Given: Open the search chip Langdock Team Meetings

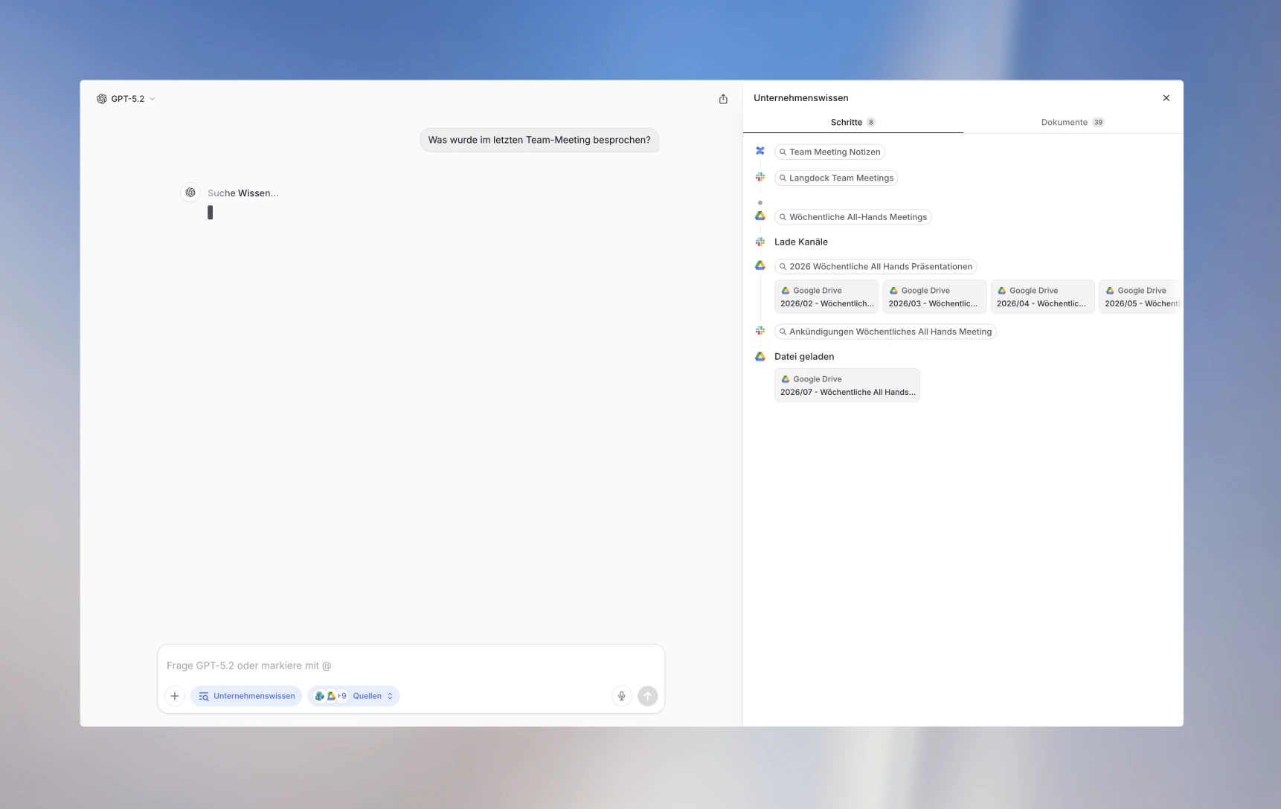Looking at the screenshot, I should click(836, 178).
